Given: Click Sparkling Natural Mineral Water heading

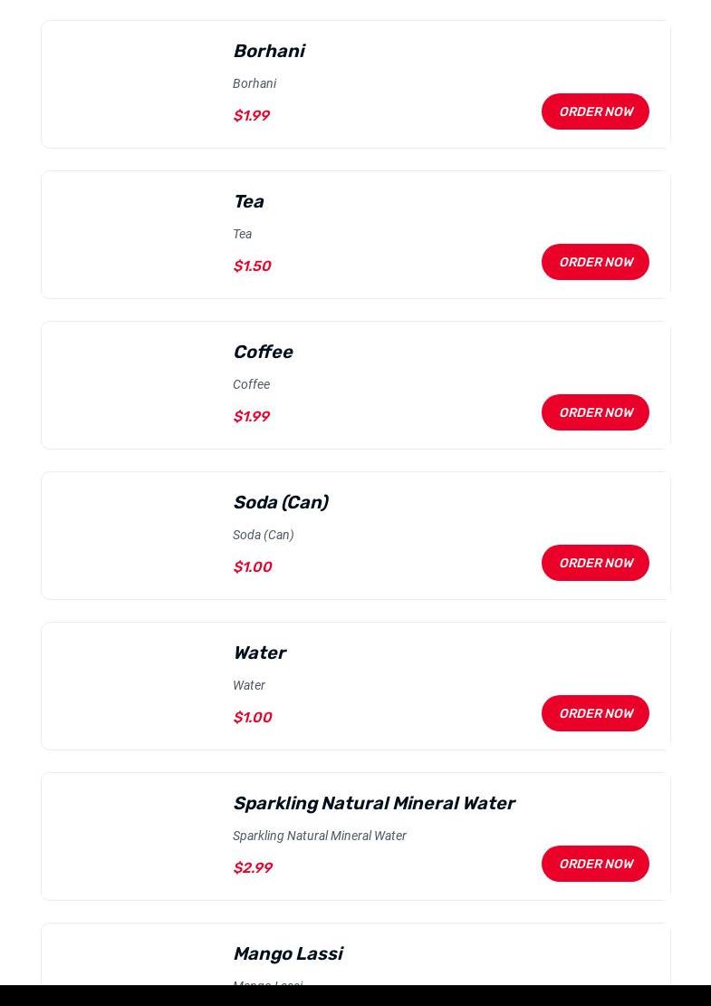Looking at the screenshot, I should [x=373, y=803].
